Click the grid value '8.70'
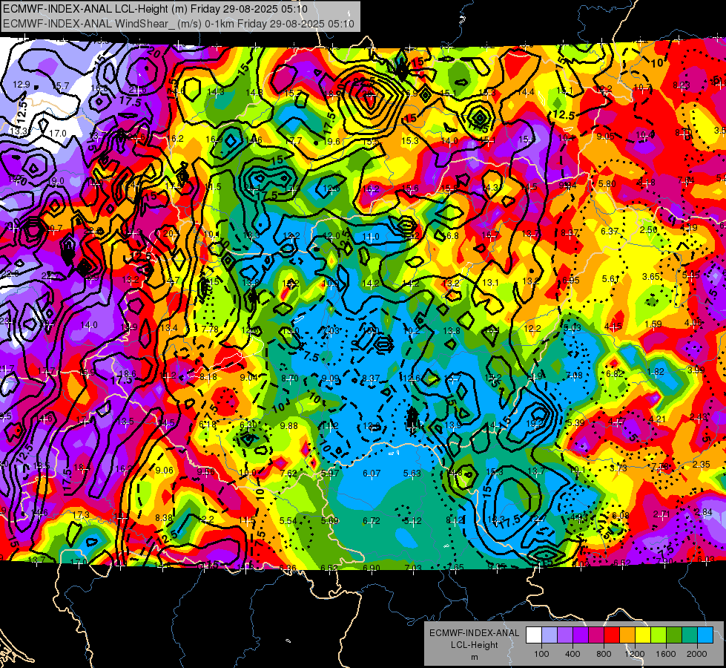The height and width of the screenshot is (668, 726). 290,379
